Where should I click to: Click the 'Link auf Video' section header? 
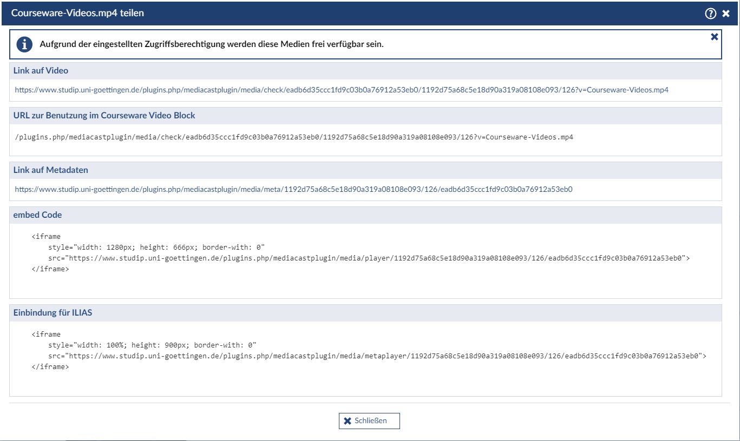tap(41, 71)
